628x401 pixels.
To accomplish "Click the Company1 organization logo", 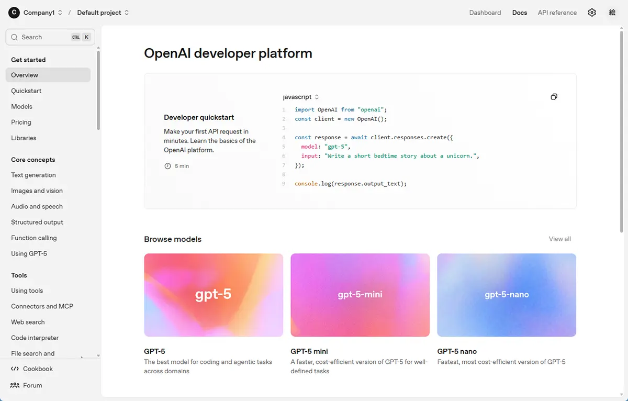I will pos(14,13).
